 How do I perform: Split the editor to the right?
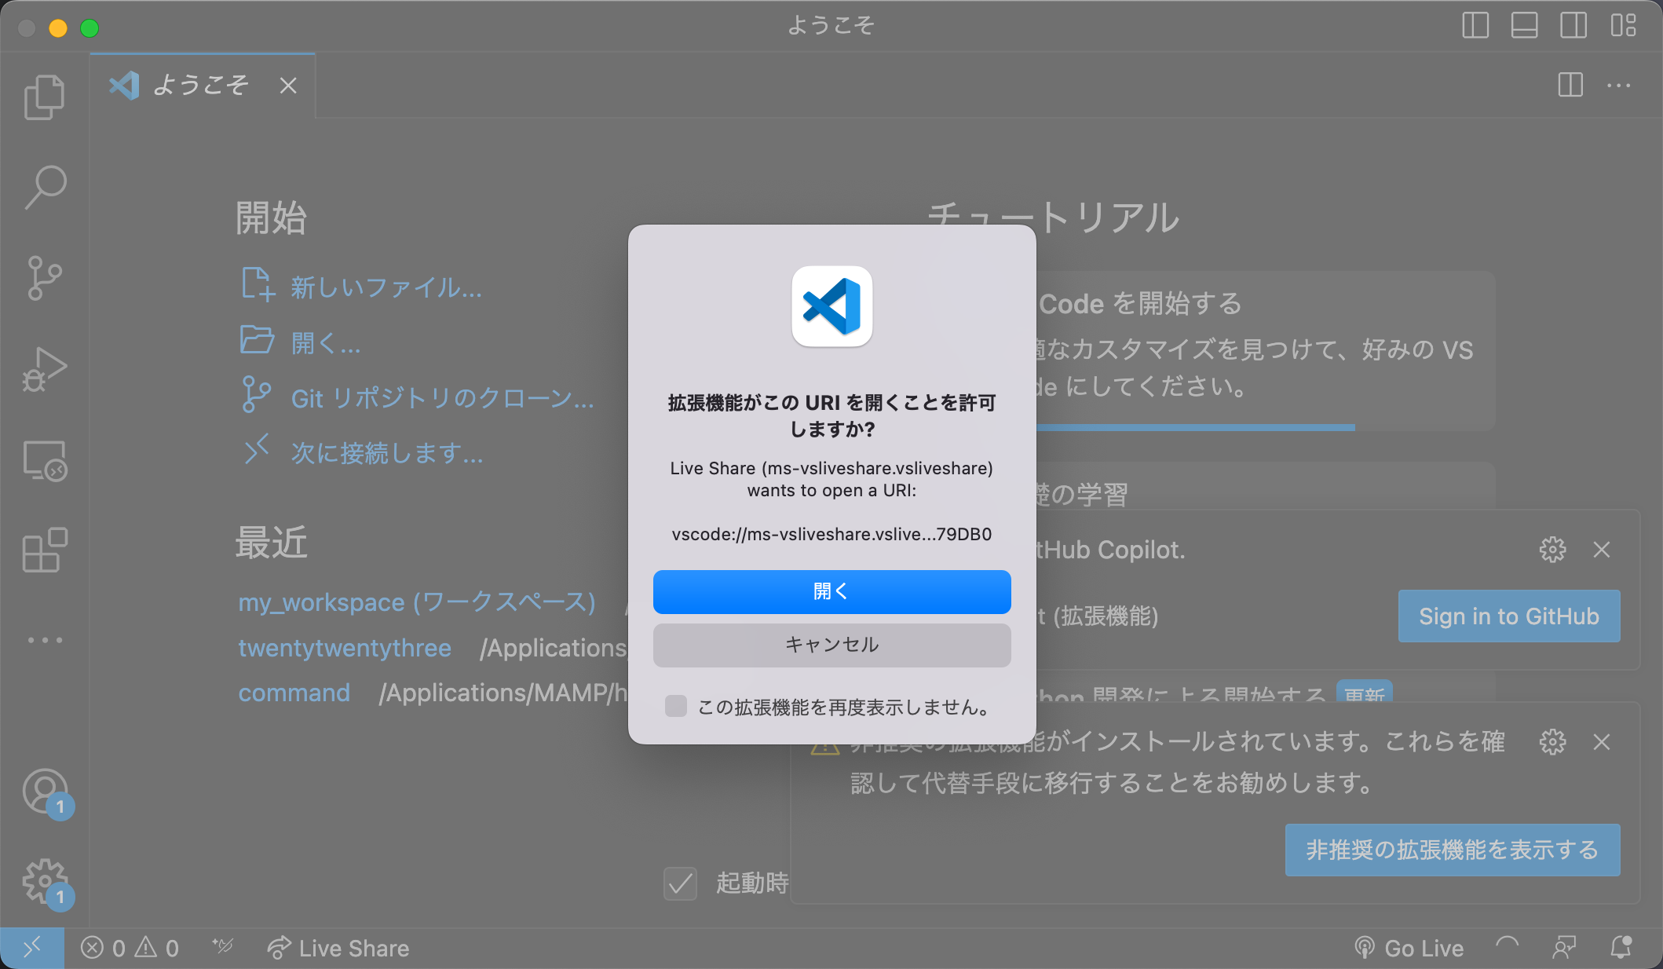point(1570,85)
